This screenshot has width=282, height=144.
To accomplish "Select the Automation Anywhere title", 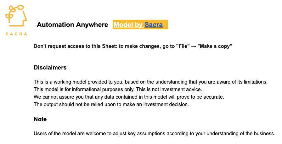I will coord(72,25).
